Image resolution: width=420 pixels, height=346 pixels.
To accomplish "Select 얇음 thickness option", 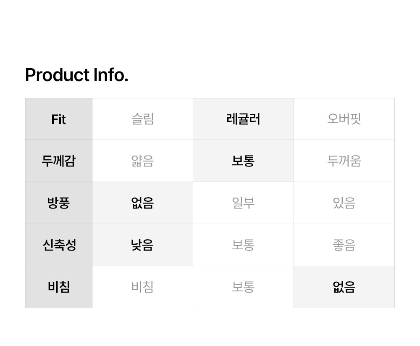I will click(142, 161).
